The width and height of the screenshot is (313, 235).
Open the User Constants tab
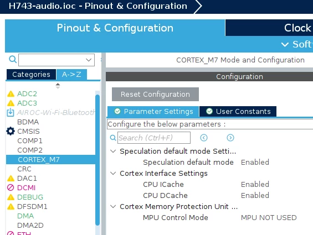[x=238, y=111]
